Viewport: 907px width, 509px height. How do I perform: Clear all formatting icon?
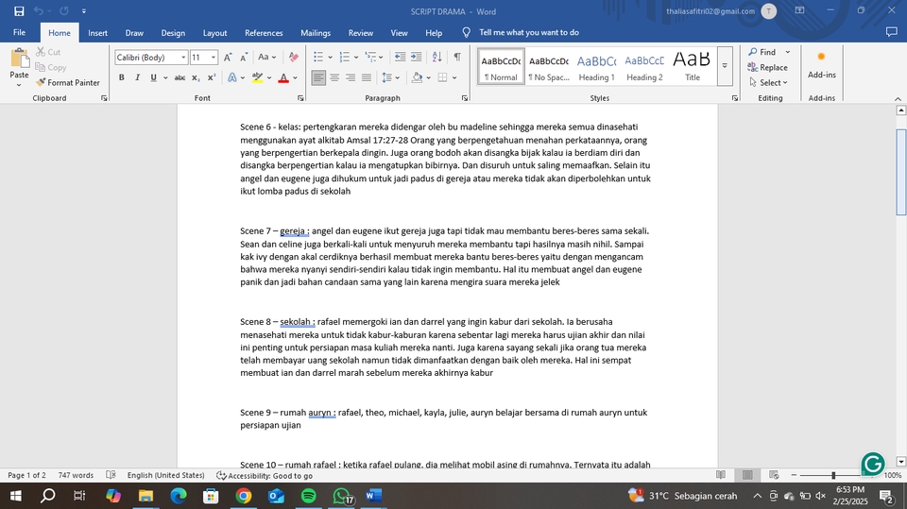[294, 58]
